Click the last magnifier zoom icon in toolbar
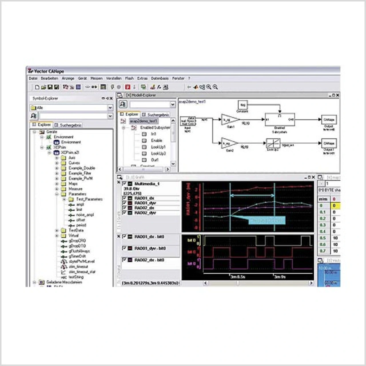366x366 pixels. (x=215, y=87)
